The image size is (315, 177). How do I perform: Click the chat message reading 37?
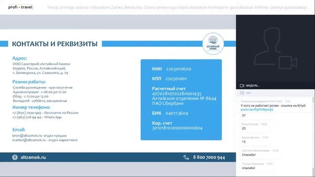pyautogui.click(x=244, y=116)
